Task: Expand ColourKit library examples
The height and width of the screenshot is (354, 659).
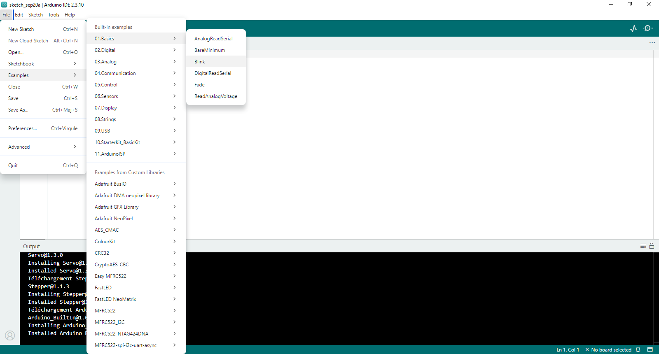Action: [136, 242]
